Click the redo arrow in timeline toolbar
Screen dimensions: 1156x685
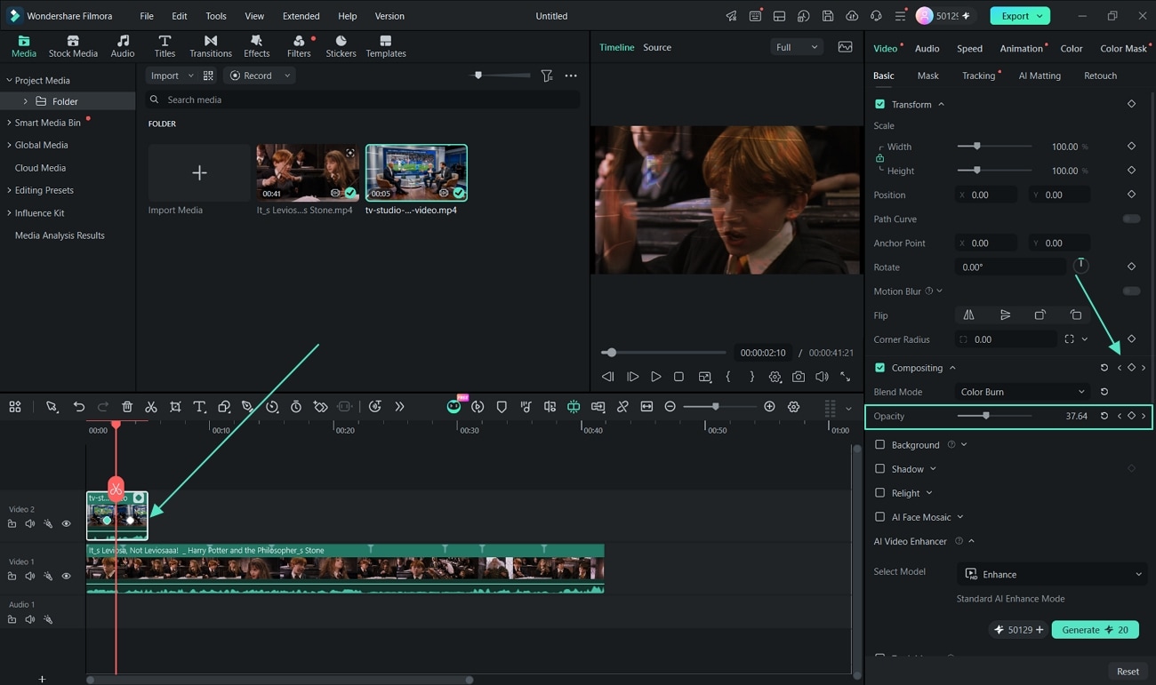(103, 407)
